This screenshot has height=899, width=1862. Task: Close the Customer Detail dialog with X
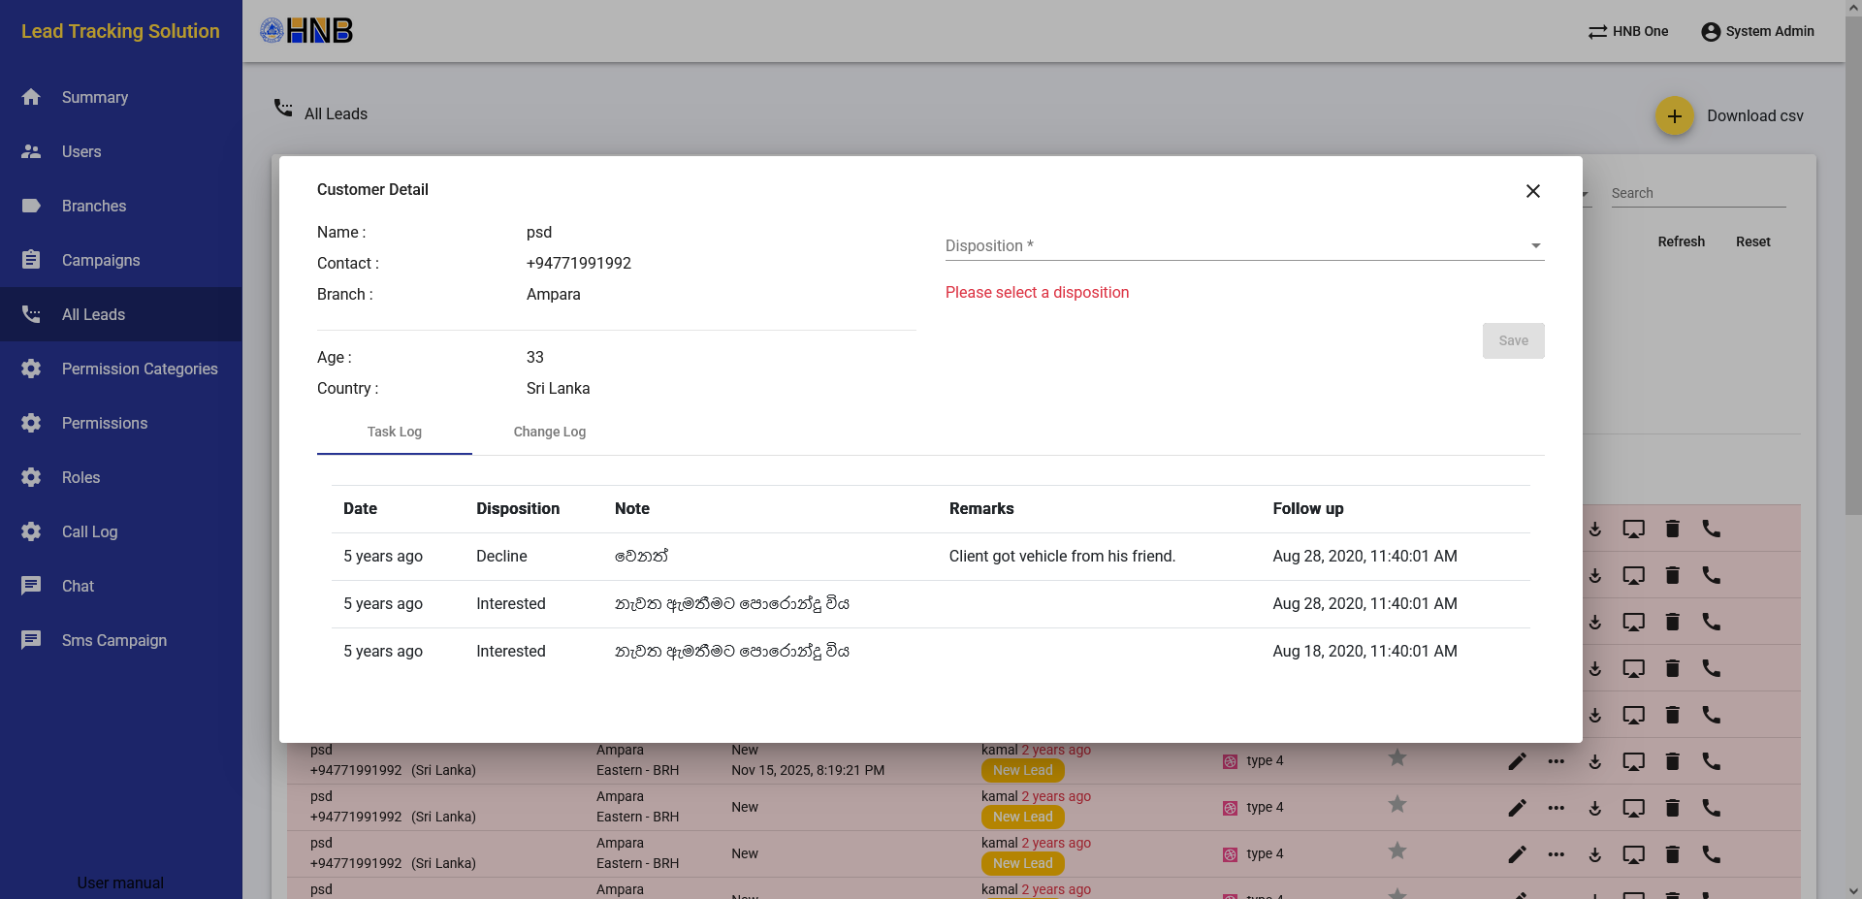pos(1532,191)
